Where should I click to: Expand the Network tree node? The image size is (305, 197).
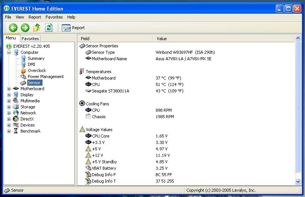tap(9, 113)
